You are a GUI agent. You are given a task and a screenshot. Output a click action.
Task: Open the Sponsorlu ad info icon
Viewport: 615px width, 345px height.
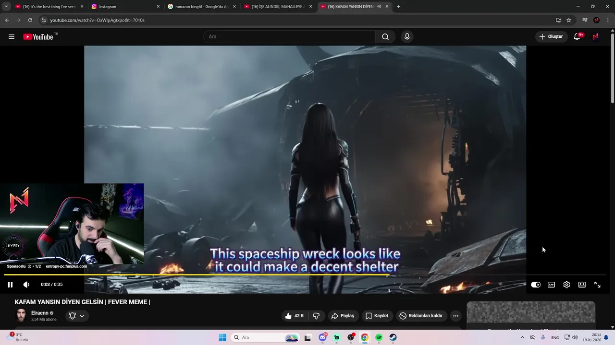pyautogui.click(x=29, y=266)
